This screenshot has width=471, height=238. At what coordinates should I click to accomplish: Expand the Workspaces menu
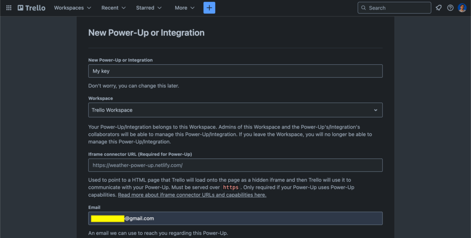coord(72,8)
